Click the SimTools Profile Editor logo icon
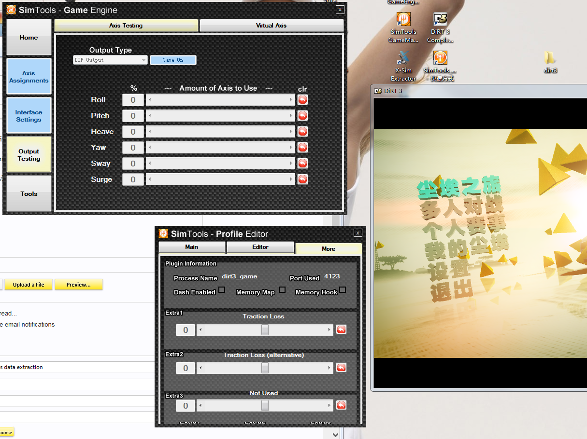 click(x=163, y=233)
